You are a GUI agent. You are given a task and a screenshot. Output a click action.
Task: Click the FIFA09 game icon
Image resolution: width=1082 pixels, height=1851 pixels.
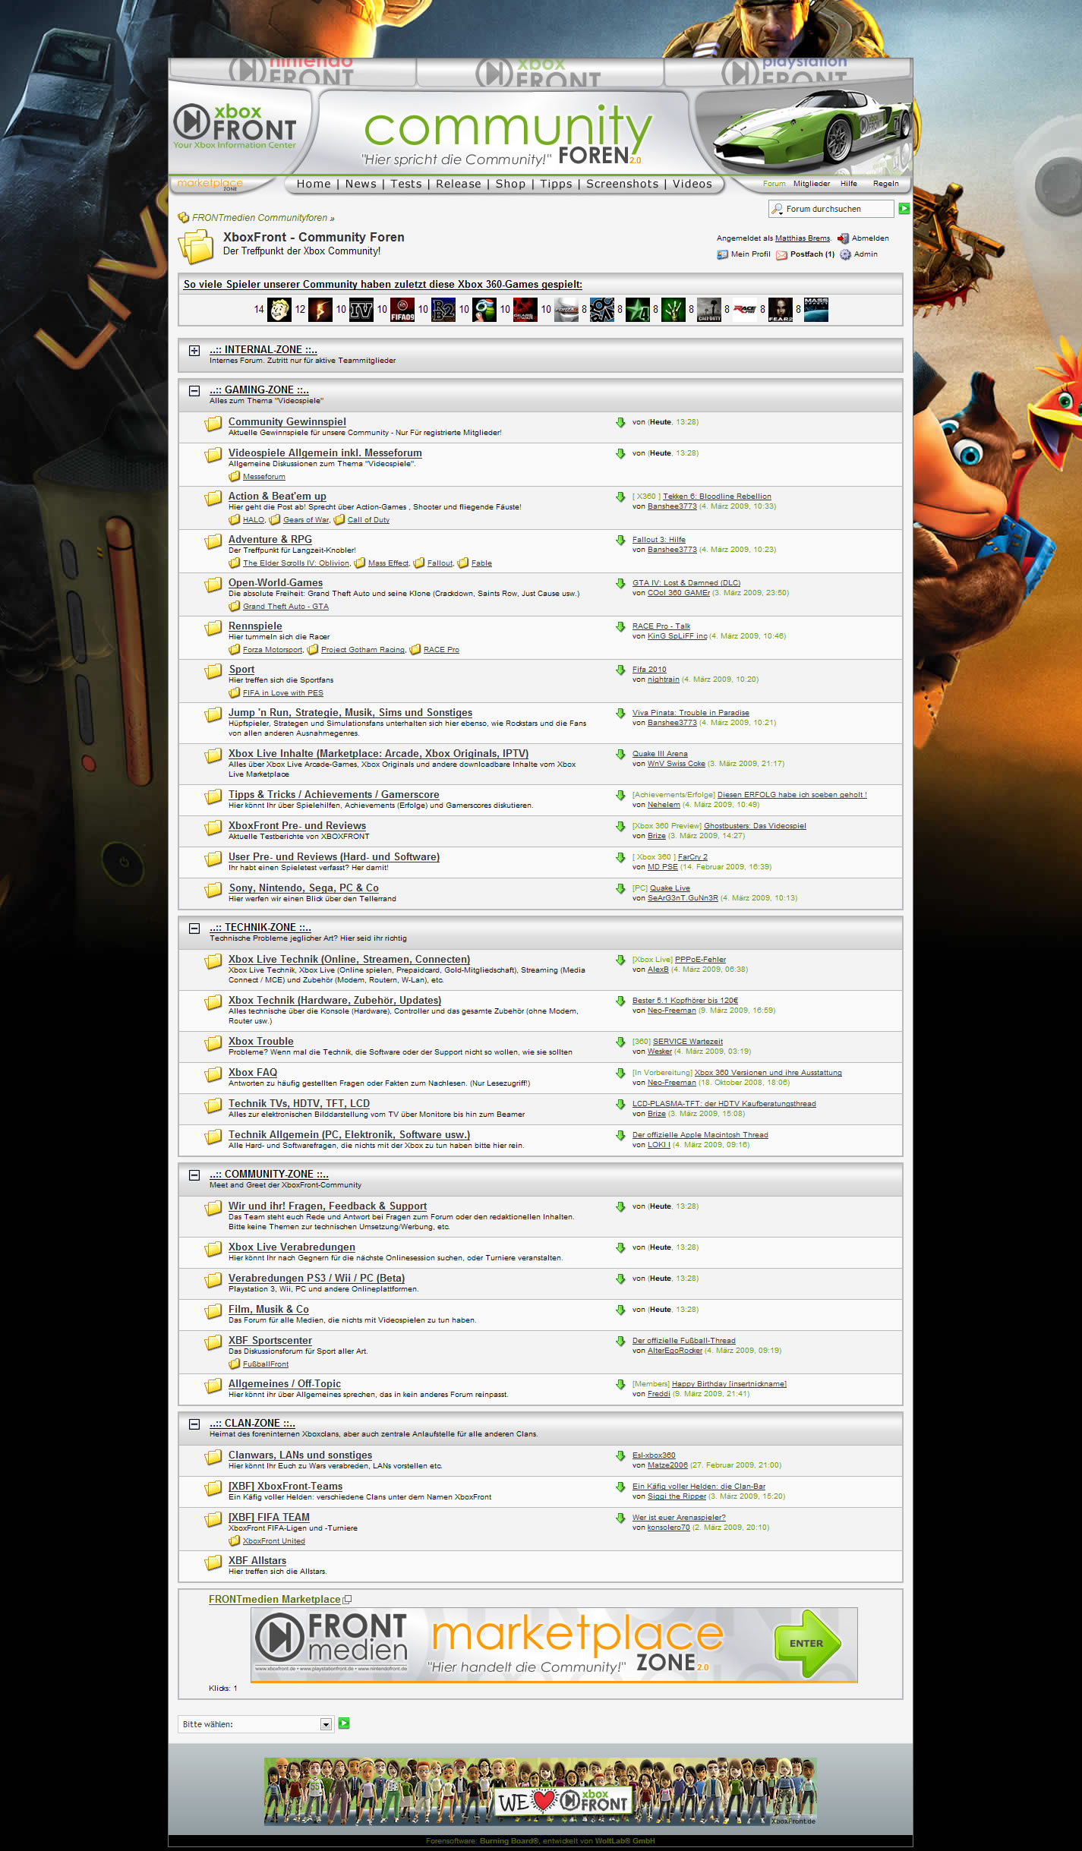coord(402,310)
